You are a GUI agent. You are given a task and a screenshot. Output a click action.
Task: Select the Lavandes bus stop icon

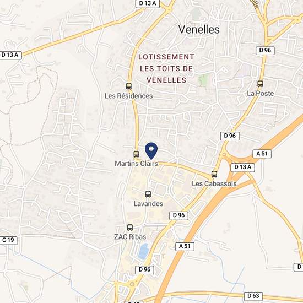148,194
